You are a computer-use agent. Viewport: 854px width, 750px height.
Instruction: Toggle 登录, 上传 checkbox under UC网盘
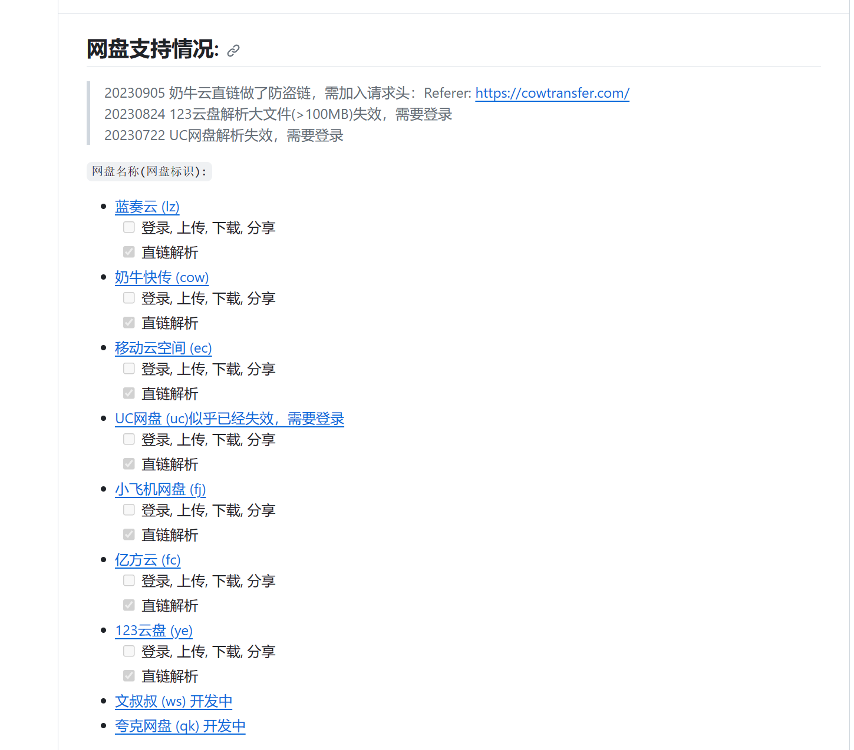(129, 439)
